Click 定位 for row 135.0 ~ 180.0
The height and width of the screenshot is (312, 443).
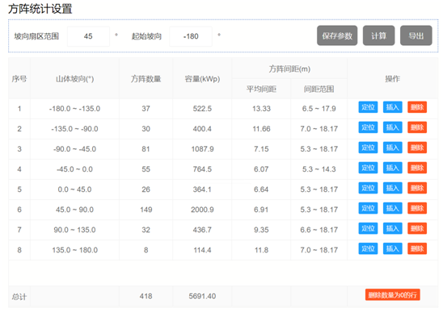point(368,249)
